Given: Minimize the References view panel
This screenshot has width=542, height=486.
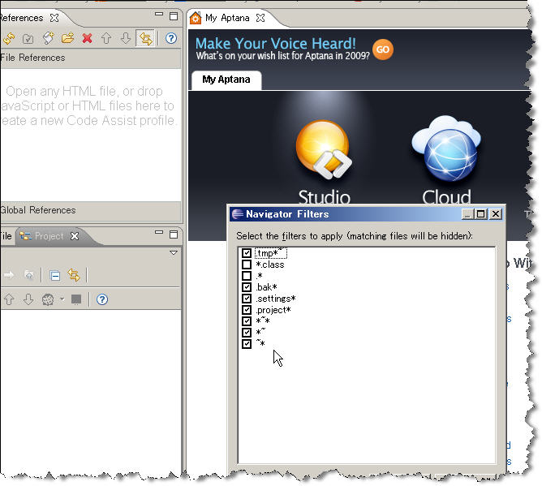Looking at the screenshot, I should click(x=159, y=14).
